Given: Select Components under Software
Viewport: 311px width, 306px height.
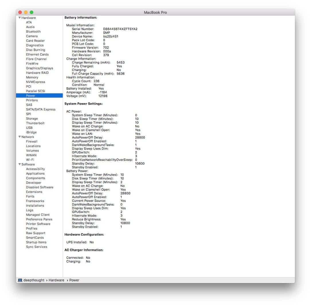Looking at the screenshot, I should [36, 178].
